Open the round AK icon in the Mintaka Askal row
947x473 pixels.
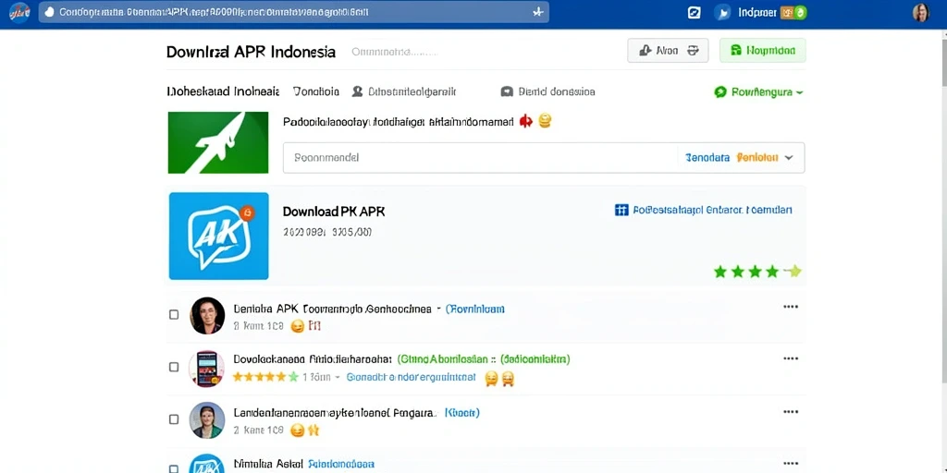coord(206,464)
